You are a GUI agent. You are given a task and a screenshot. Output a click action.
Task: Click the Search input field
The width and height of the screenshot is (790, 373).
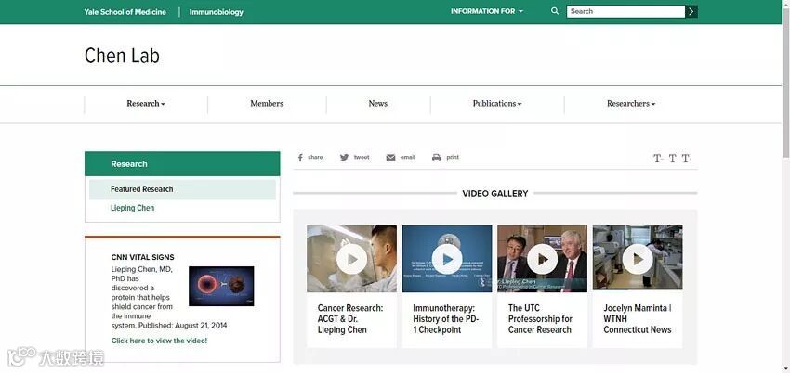(x=625, y=11)
